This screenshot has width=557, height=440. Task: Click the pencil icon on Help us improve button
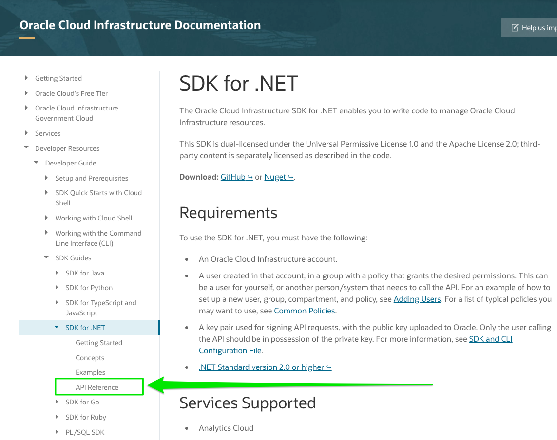tap(515, 28)
